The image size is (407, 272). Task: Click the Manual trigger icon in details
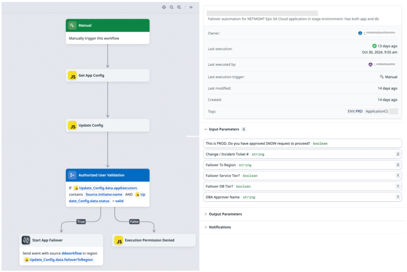coord(382,77)
